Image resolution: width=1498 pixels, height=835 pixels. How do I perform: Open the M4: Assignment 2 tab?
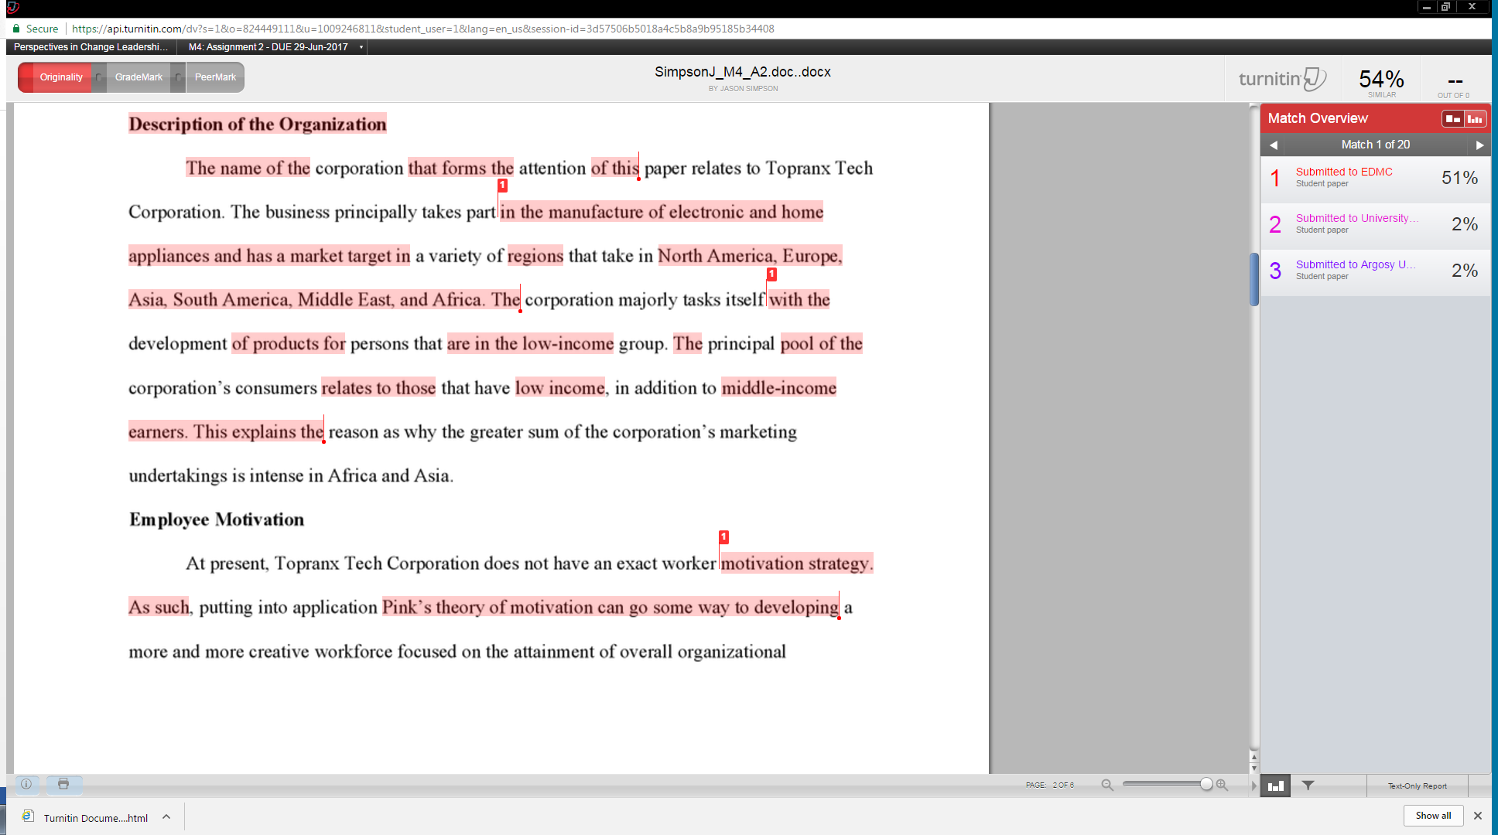click(x=267, y=46)
